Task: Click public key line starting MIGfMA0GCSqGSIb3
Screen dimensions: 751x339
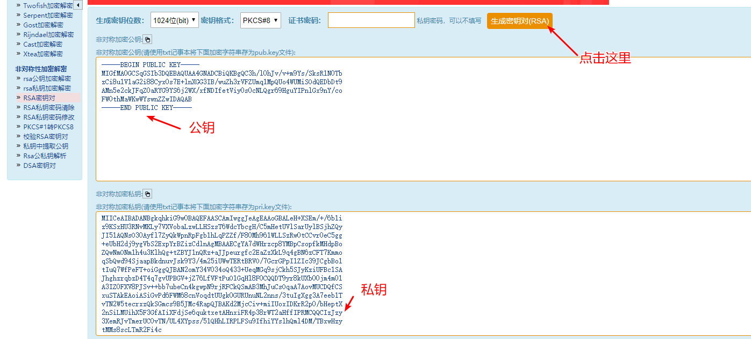Action: click(221, 73)
